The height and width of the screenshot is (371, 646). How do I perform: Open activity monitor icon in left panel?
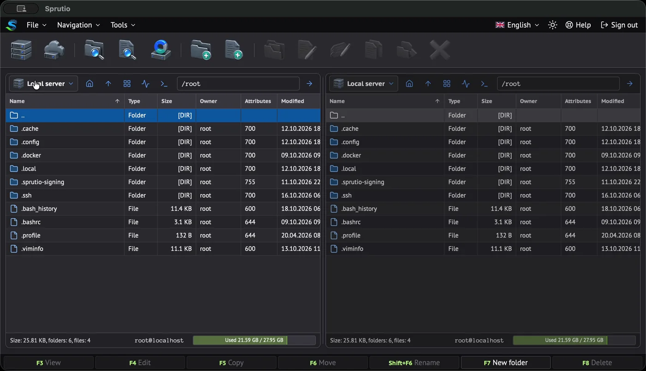145,84
